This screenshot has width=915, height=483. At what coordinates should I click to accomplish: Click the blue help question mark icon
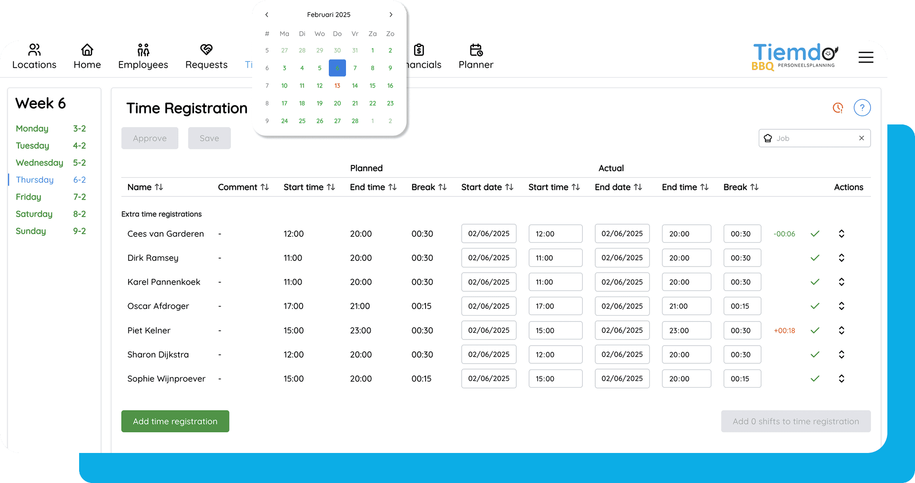(x=862, y=108)
